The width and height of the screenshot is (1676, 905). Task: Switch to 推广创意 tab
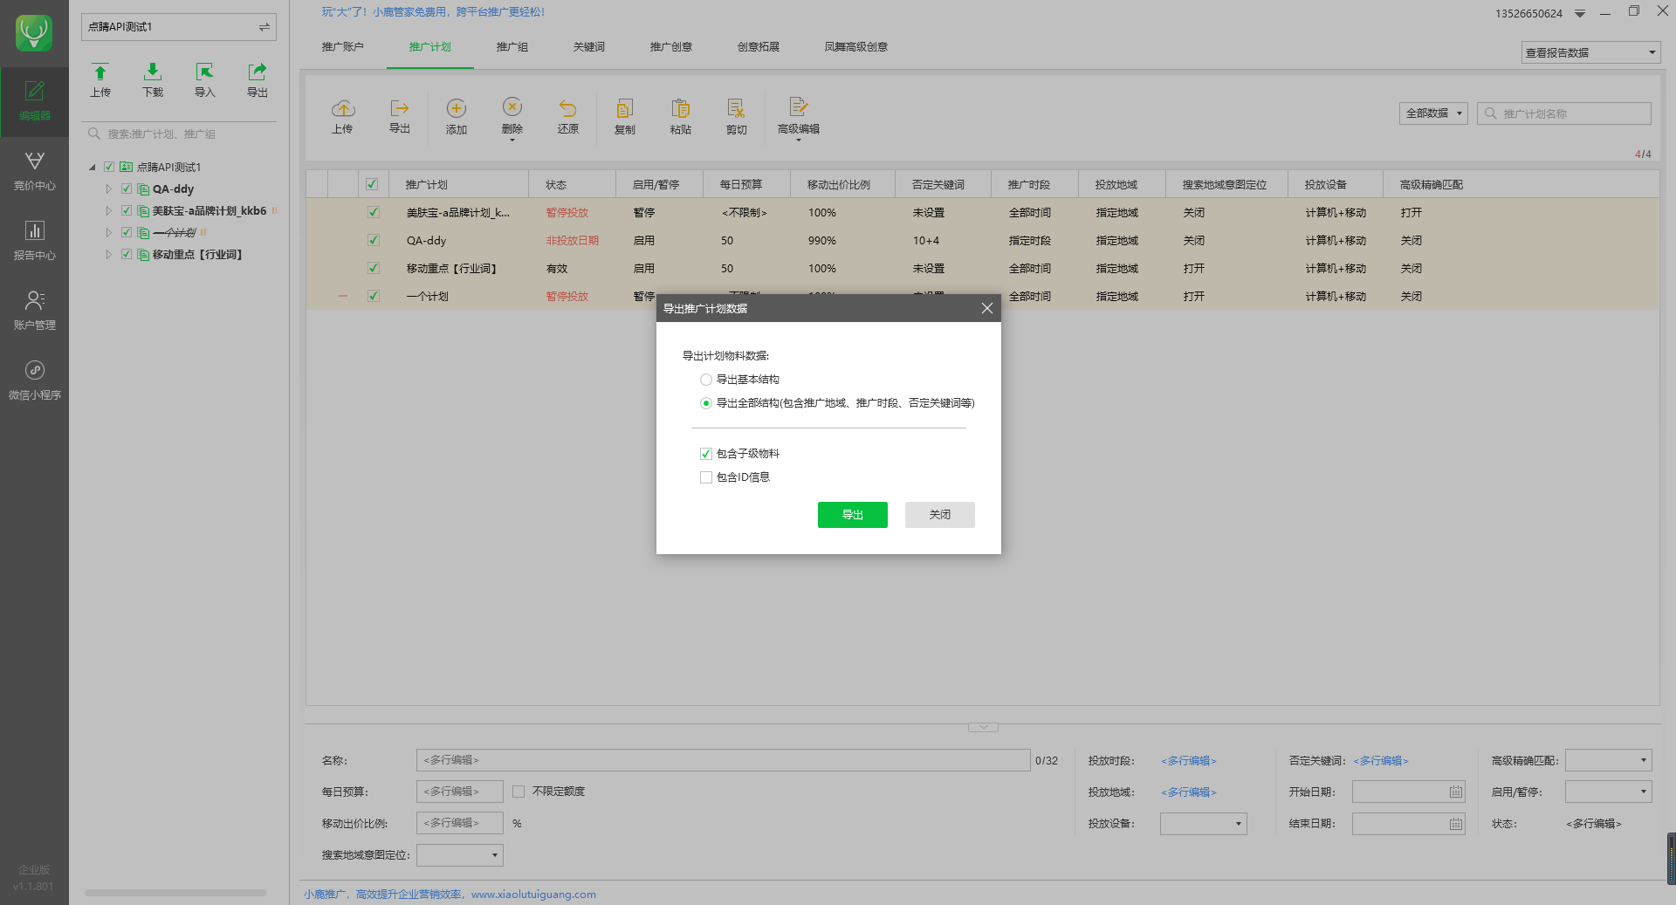(671, 47)
